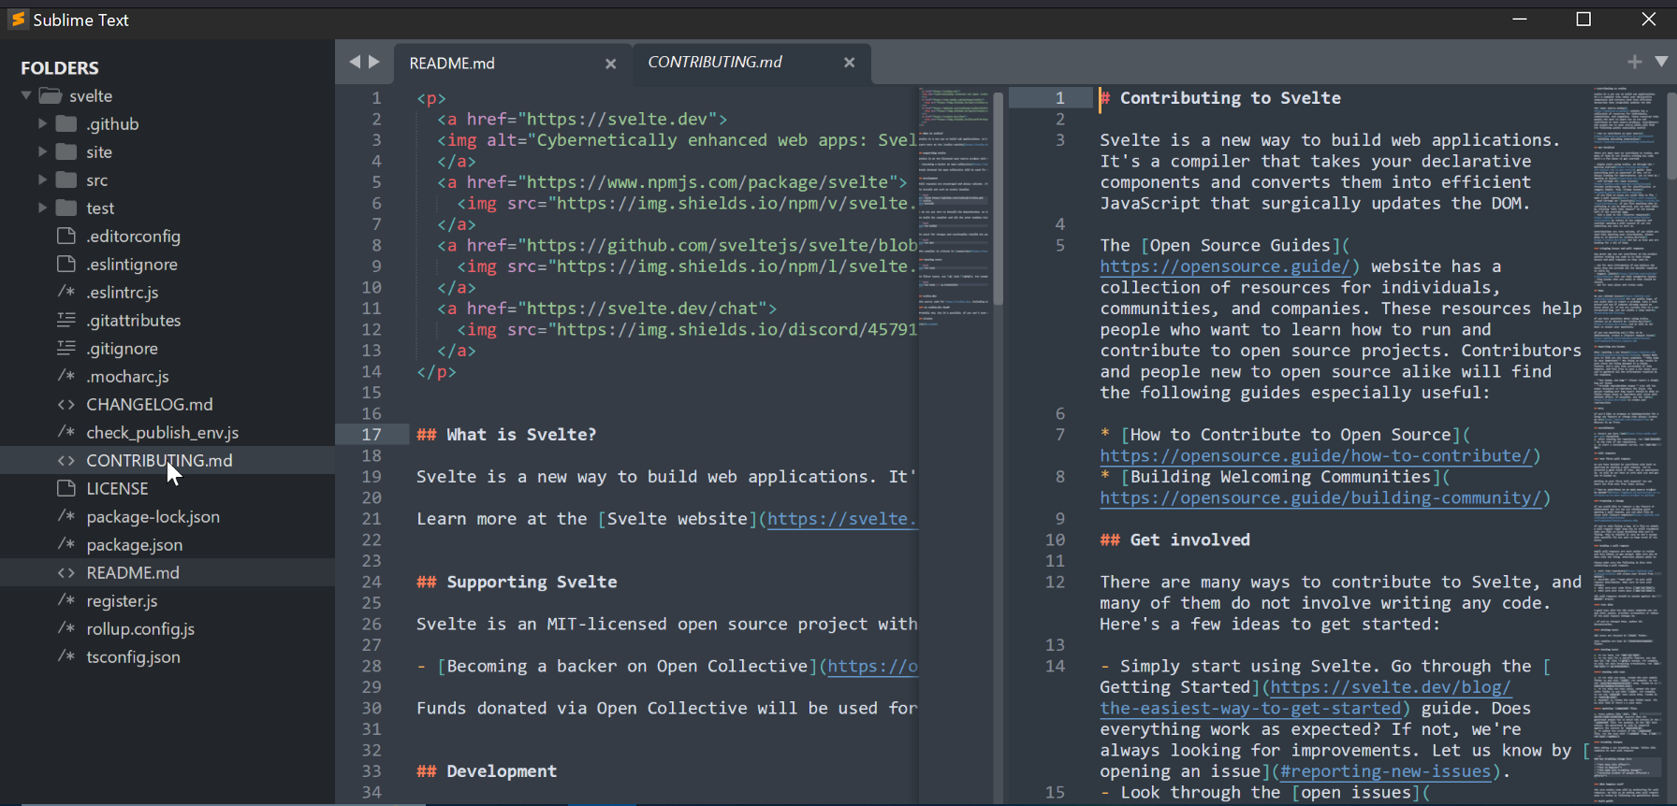Click the #reporting-new-issues anchor link
1677x806 pixels.
[x=1385, y=771]
